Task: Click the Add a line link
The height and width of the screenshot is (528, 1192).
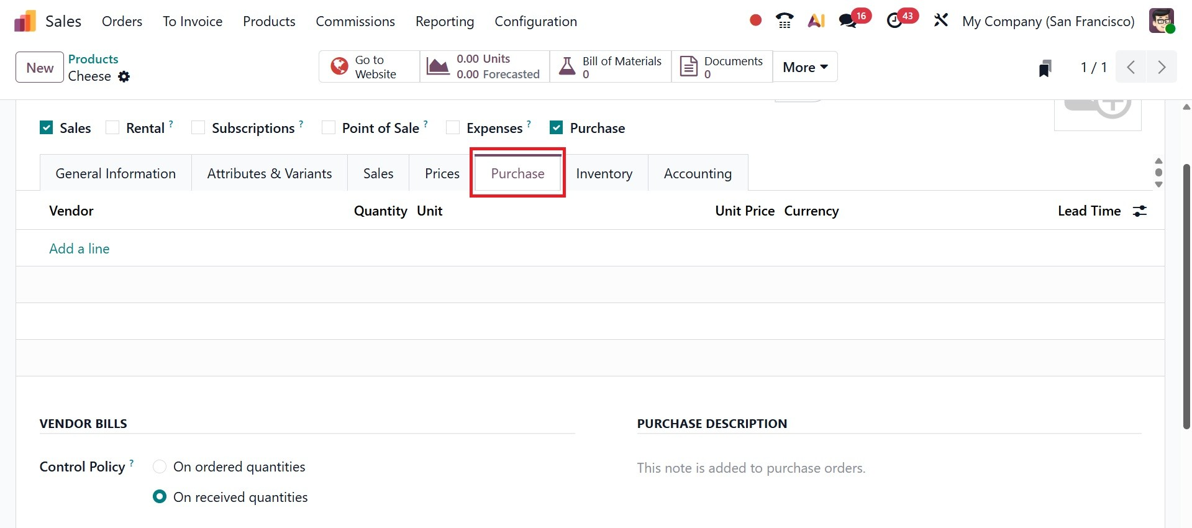Action: 80,248
